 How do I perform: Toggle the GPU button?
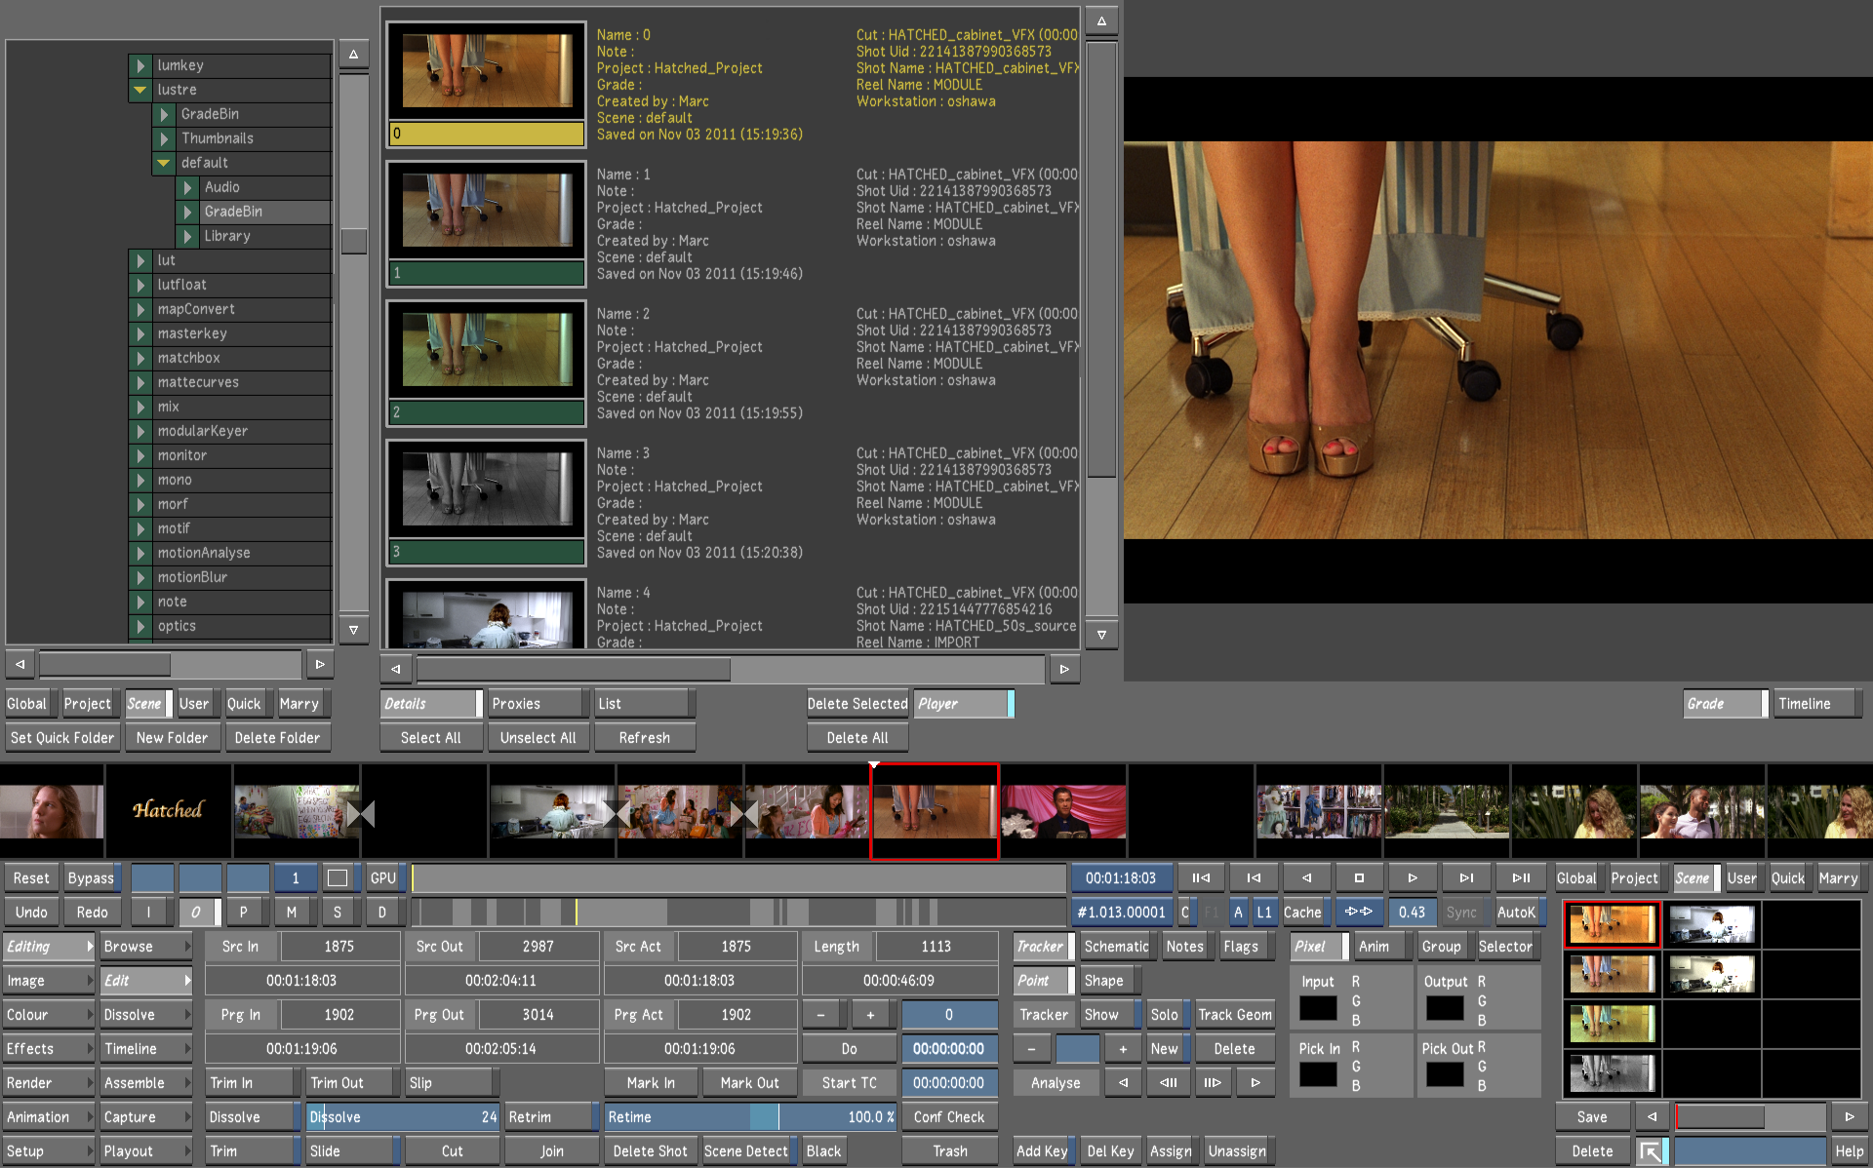(x=382, y=877)
